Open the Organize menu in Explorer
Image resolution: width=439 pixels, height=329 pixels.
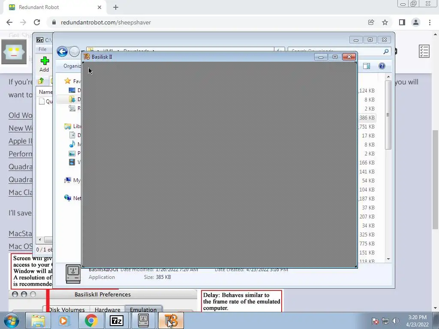pyautogui.click(x=72, y=66)
